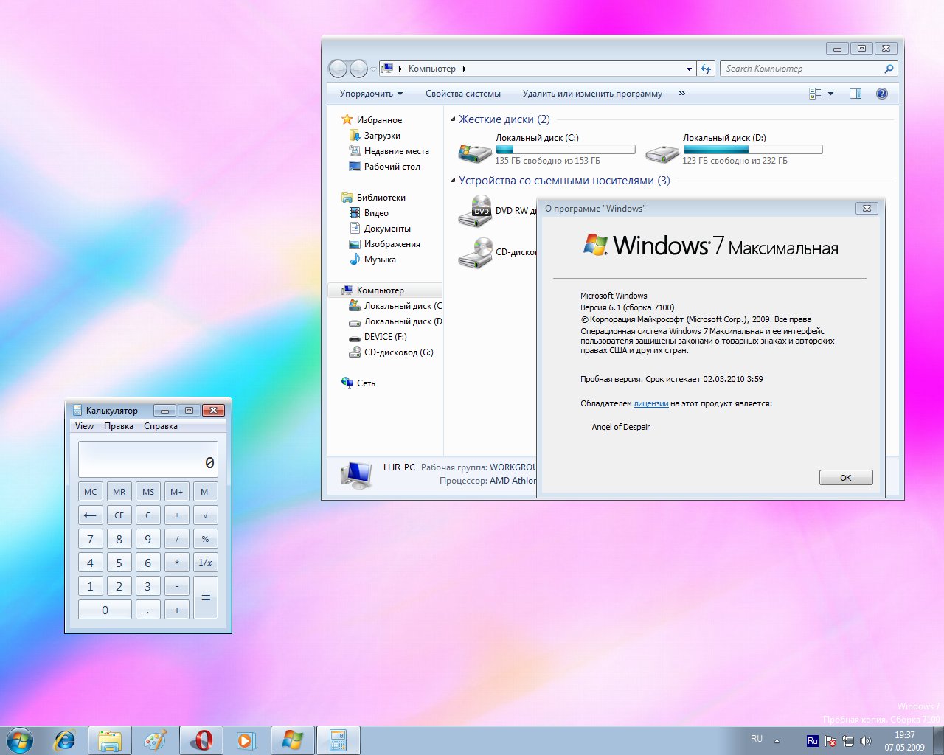The image size is (944, 755).
Task: Click the лицензии hyperlink in the About dialog
Action: pos(650,403)
